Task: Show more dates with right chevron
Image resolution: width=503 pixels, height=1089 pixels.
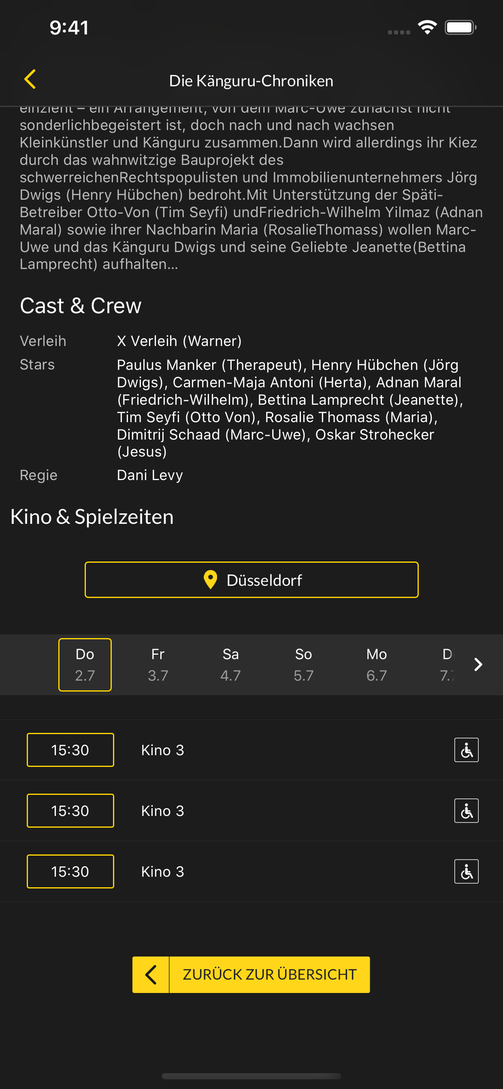Action: point(478,664)
